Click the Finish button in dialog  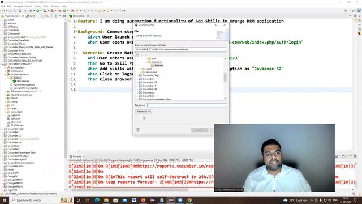[x=200, y=130]
